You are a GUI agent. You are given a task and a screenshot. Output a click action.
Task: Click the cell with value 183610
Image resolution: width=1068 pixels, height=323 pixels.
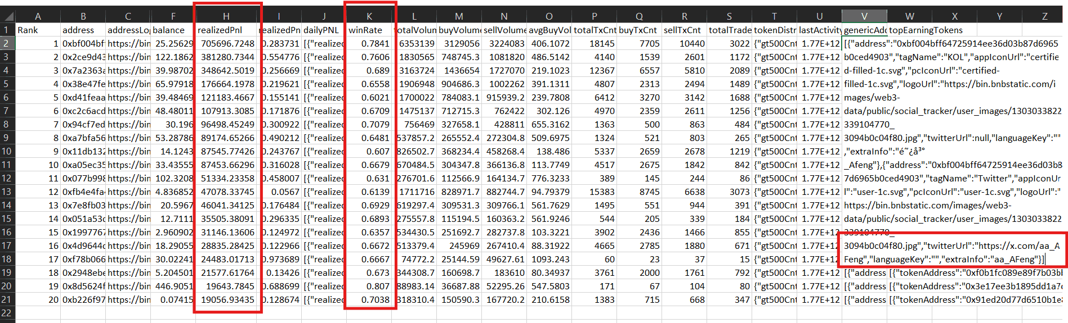tap(504, 272)
